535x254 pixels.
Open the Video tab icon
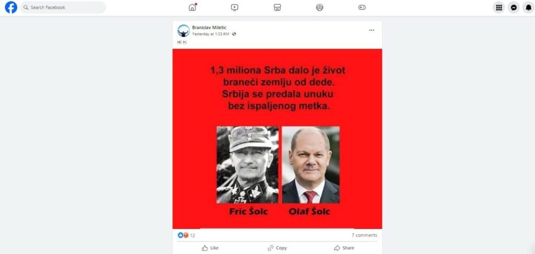(235, 7)
